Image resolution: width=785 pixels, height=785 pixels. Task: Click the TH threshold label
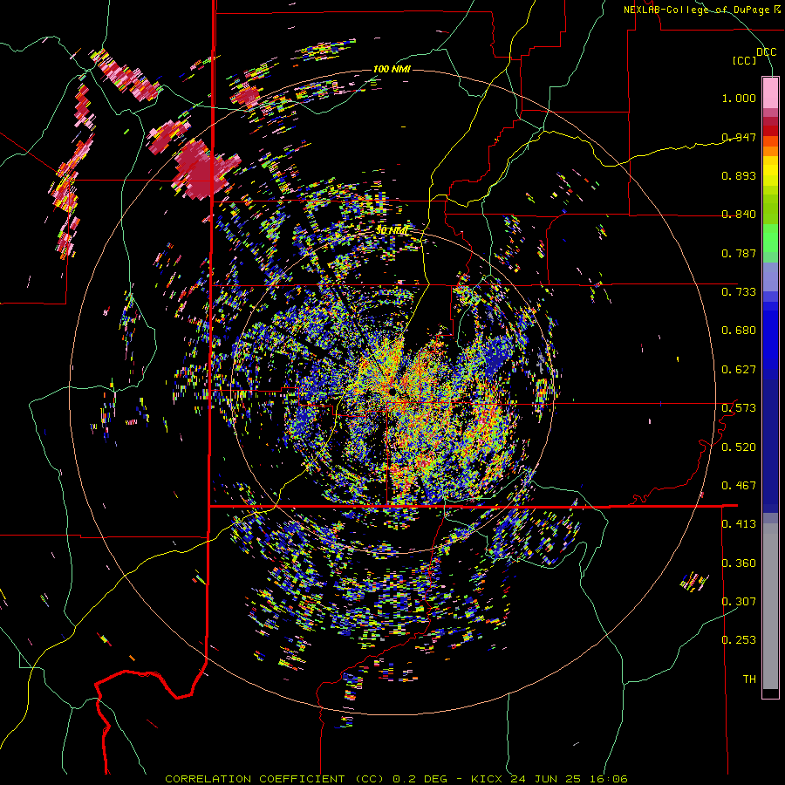coord(749,679)
